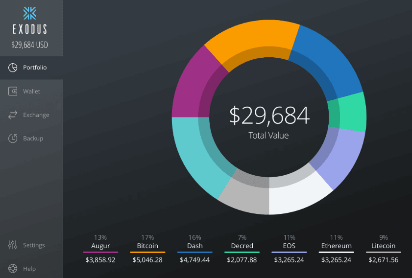Click the Portfolio pie chart icon
This screenshot has height=278, width=412.
(13, 68)
